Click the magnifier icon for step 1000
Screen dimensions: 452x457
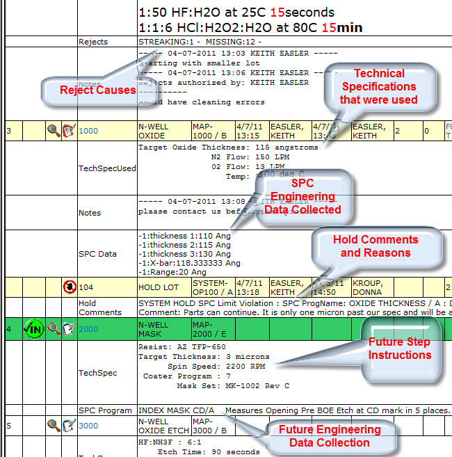pos(54,131)
